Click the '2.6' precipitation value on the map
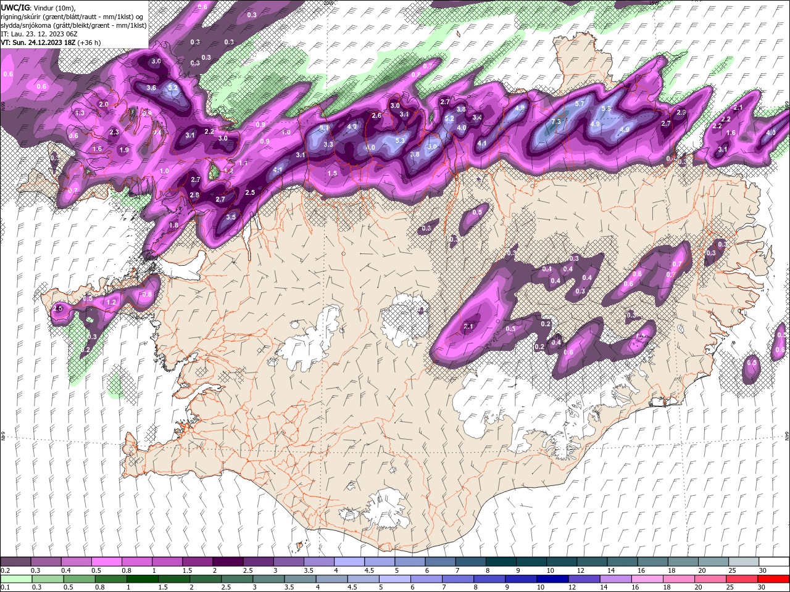Screen dimensions: 790x592 pos(376,115)
